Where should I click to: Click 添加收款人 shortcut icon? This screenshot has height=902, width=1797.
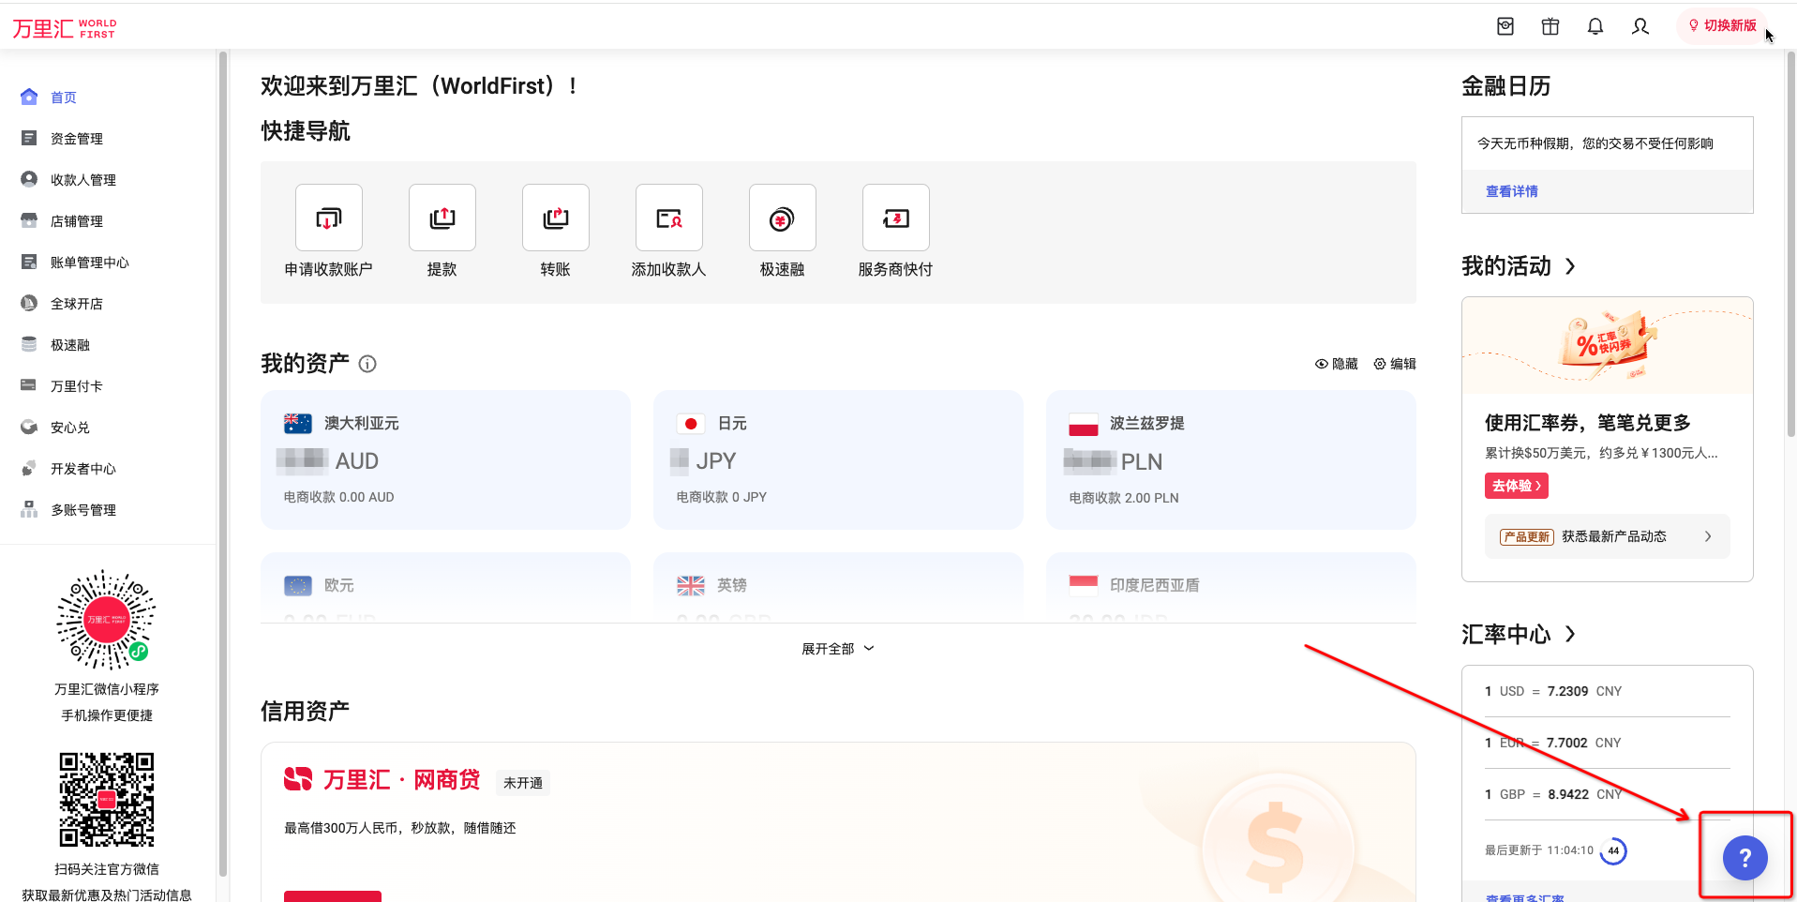(x=669, y=218)
